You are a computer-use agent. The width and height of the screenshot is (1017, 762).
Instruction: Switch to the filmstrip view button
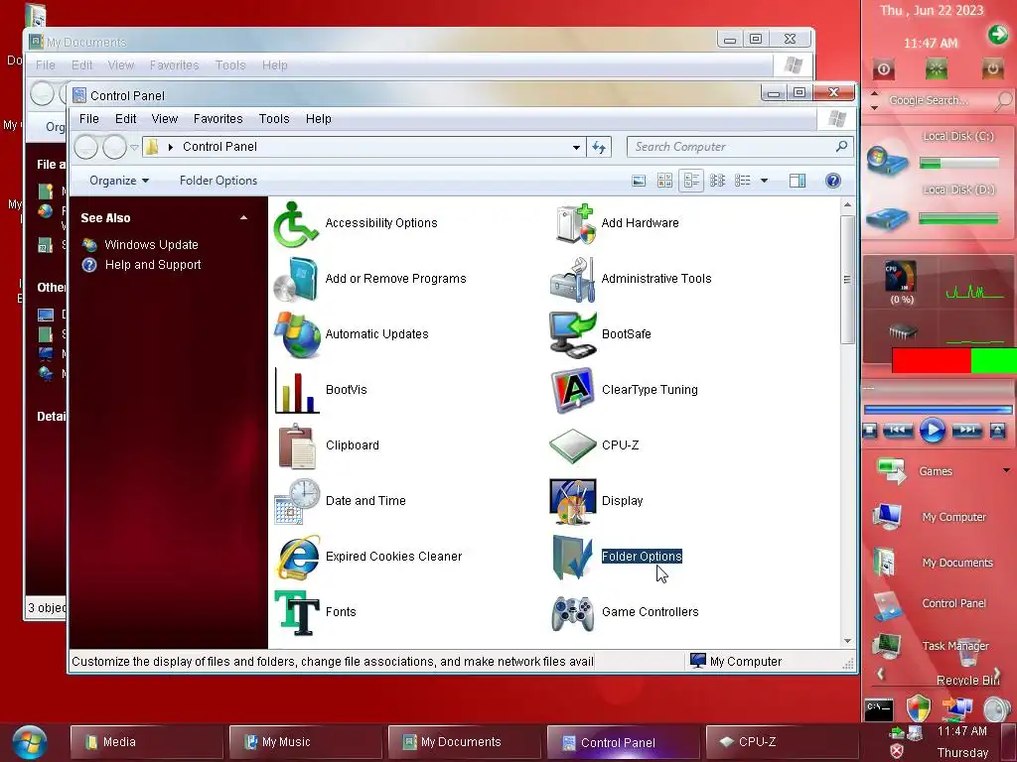[x=639, y=181]
